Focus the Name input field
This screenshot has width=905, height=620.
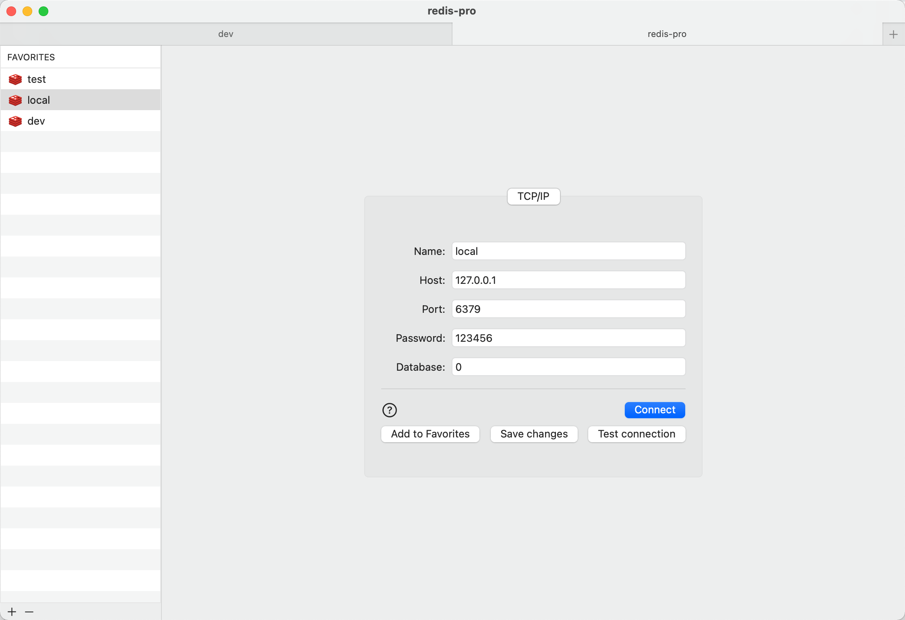coord(568,251)
